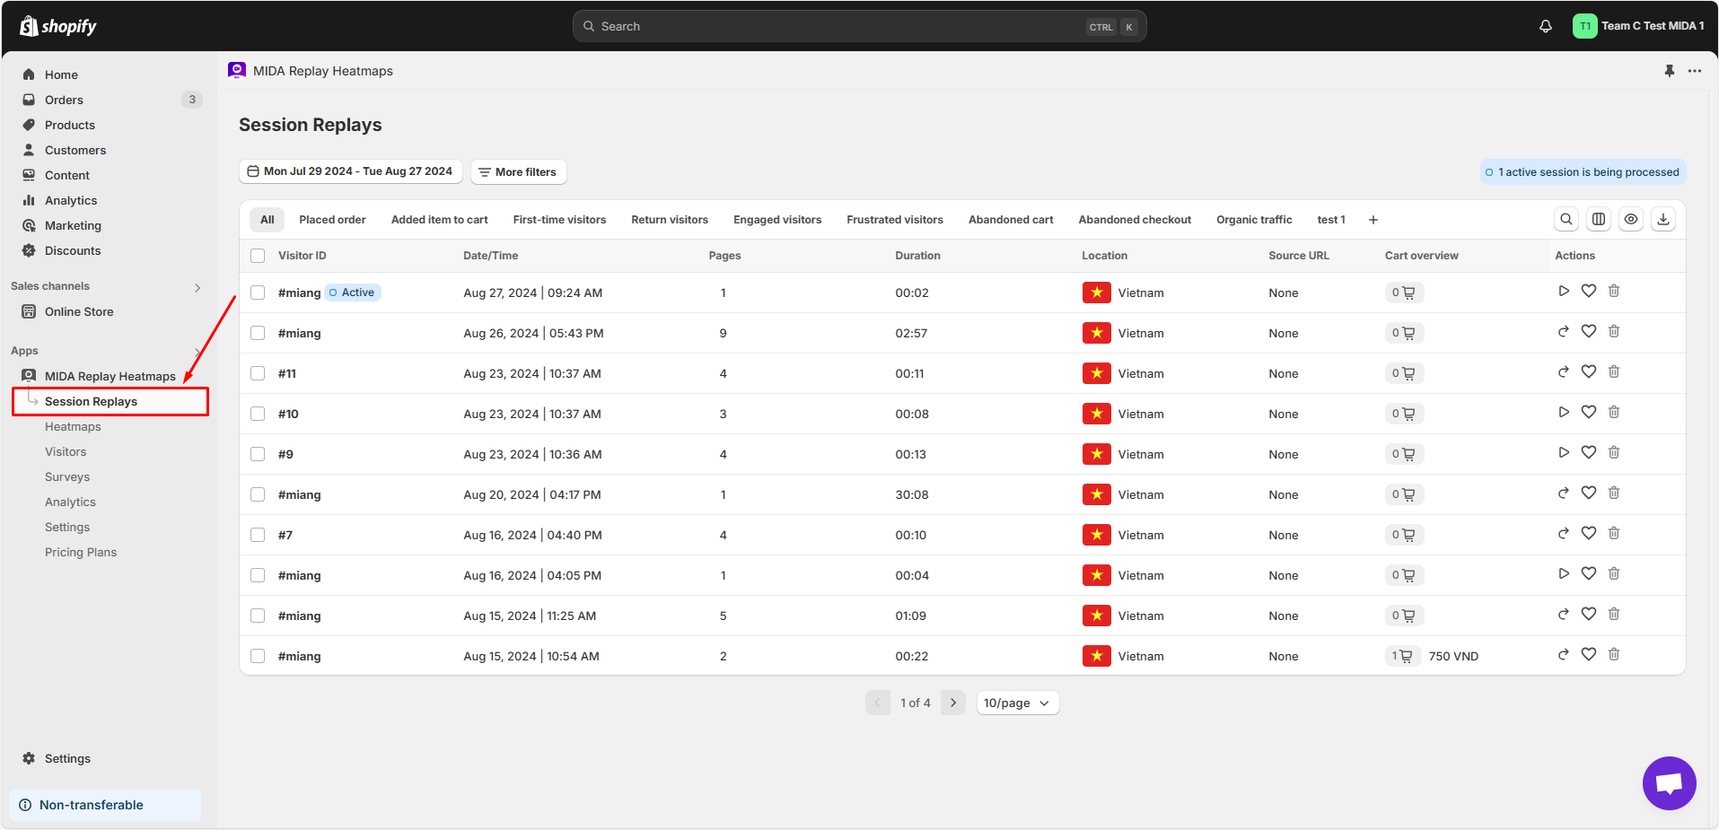Favorite the #11 session with heart icon
The image size is (1719, 830).
[x=1588, y=372]
